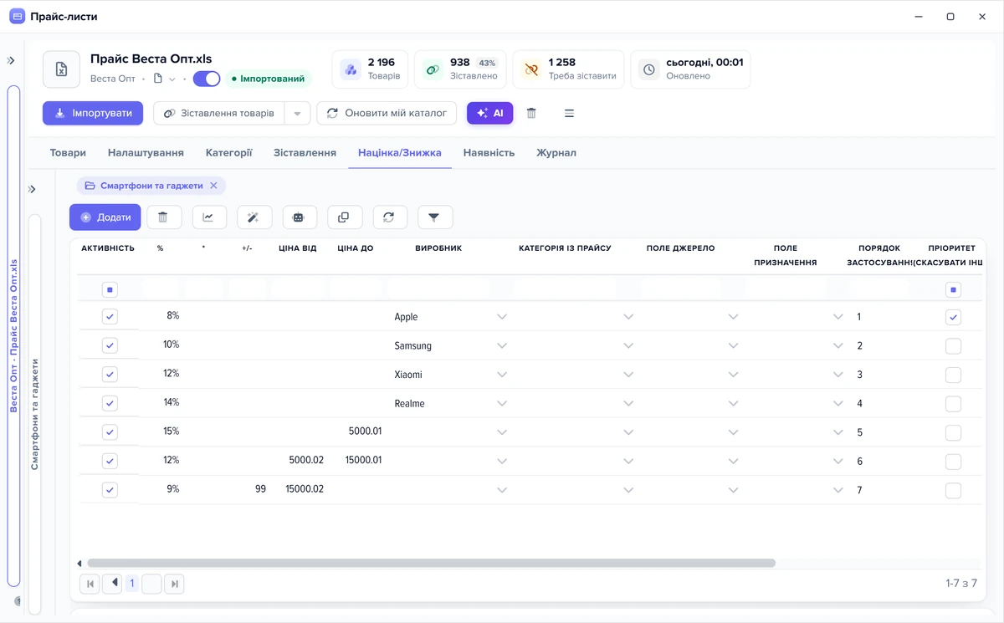
Task: Refresh the markup table with the reload icon
Action: (x=389, y=217)
